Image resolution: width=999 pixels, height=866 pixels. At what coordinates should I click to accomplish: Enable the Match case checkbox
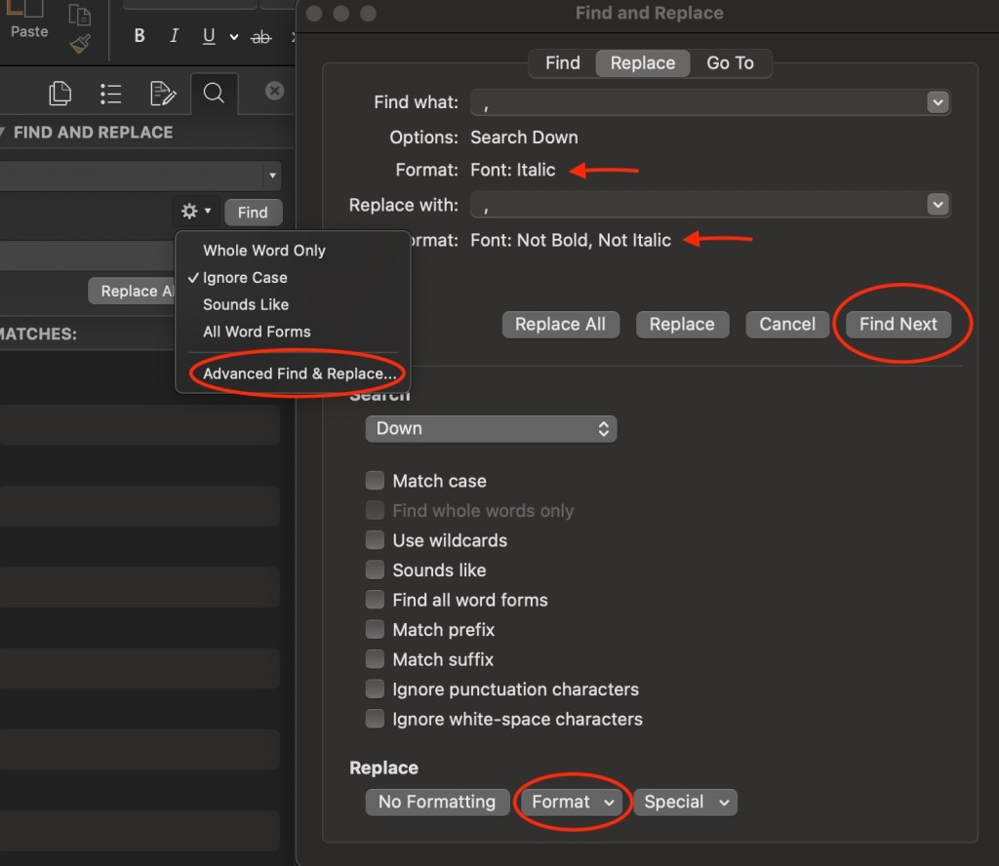click(375, 481)
